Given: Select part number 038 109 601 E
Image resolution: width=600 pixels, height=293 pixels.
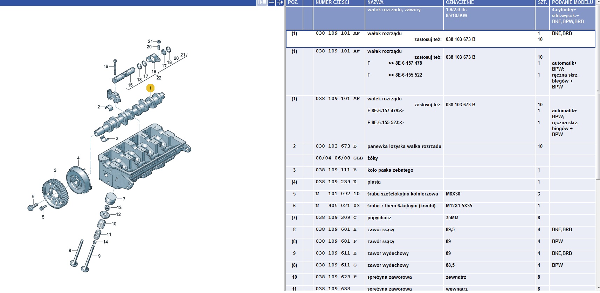Looking at the screenshot, I should click(336, 229).
